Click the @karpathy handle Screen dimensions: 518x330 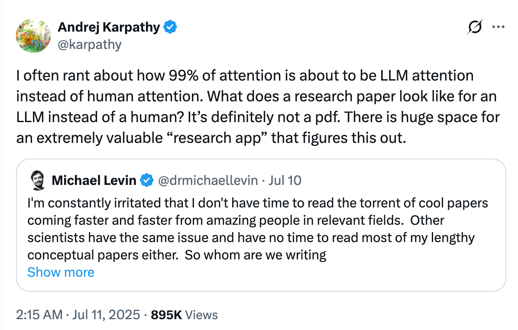[90, 44]
